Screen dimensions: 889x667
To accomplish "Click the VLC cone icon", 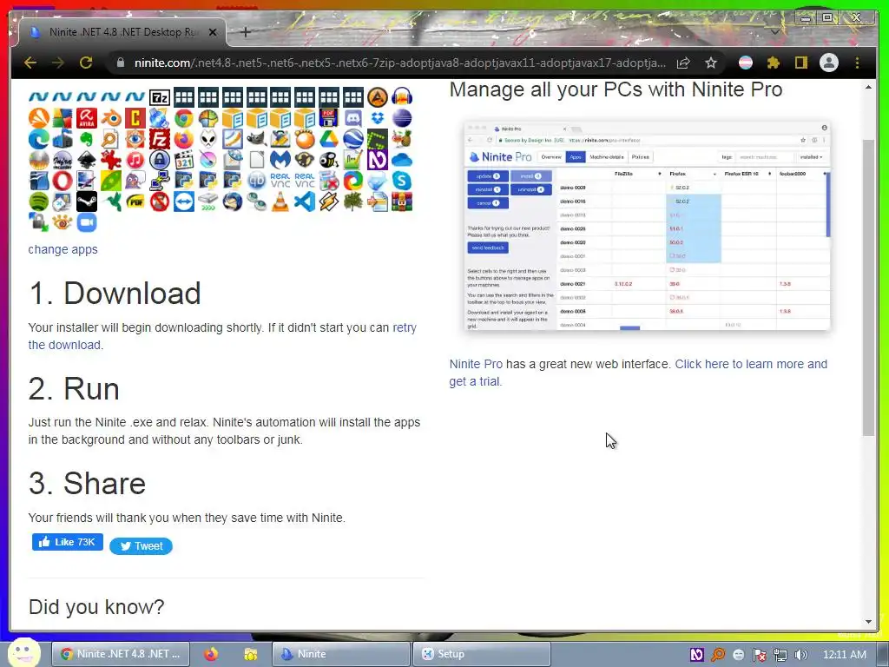I will coord(280,201).
